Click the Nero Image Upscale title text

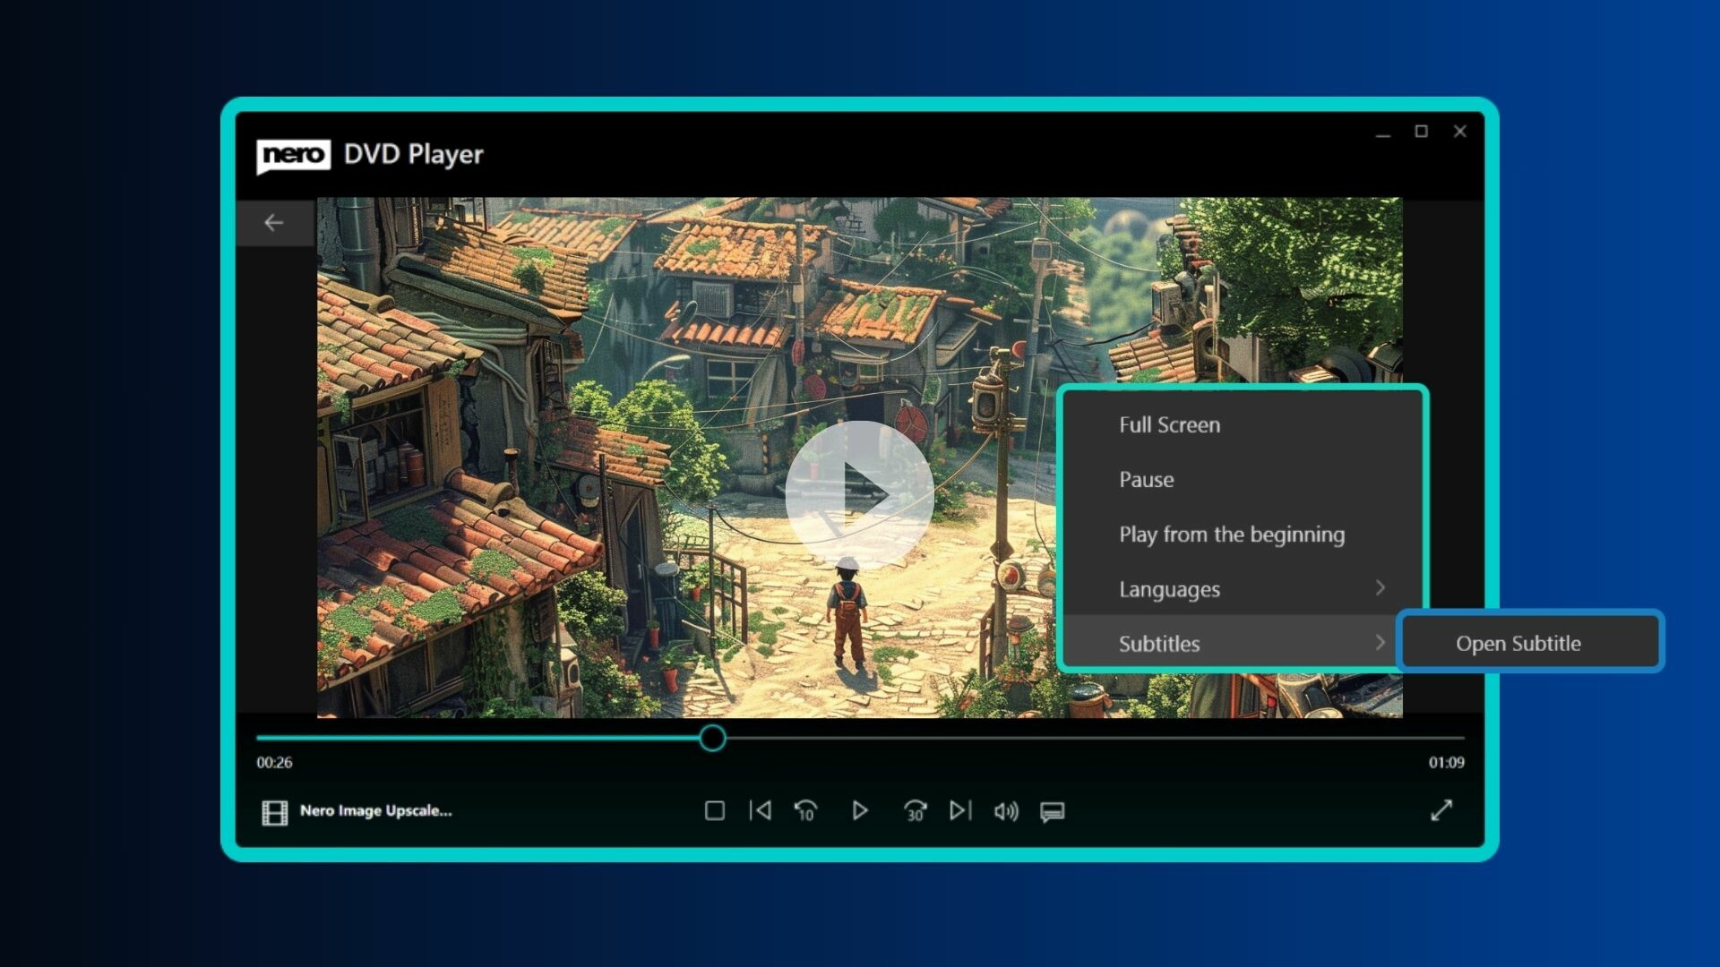click(375, 810)
